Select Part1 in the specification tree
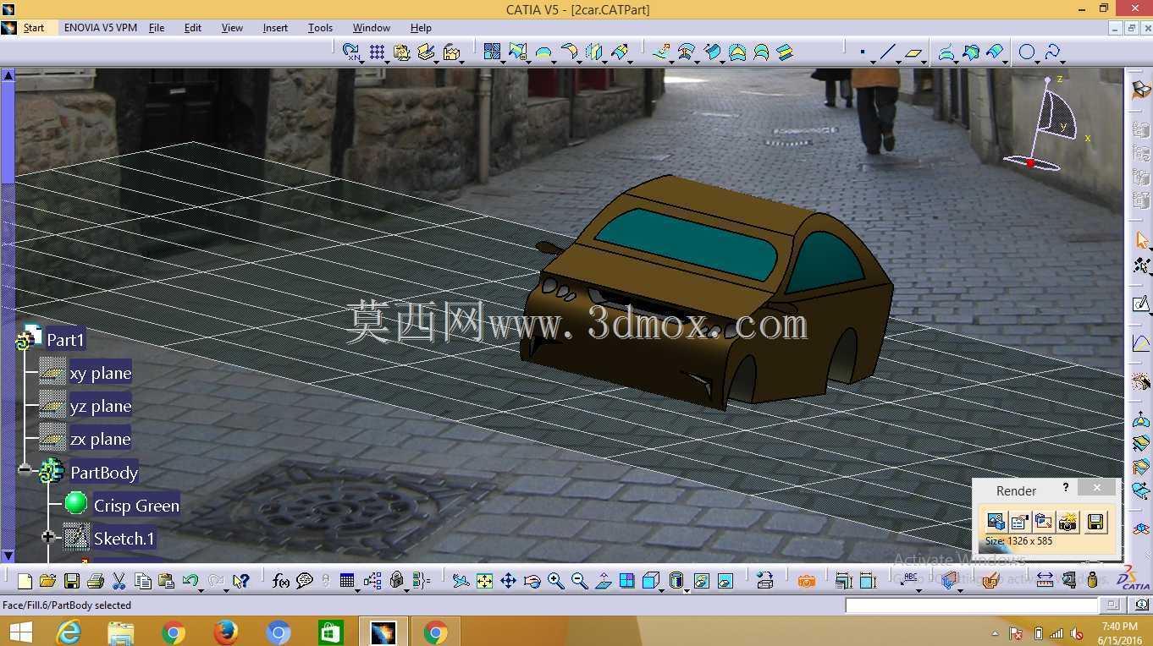Image resolution: width=1153 pixels, height=646 pixels. (65, 340)
